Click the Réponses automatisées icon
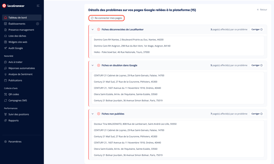Screen dimensions: 274x164 point(5,68)
